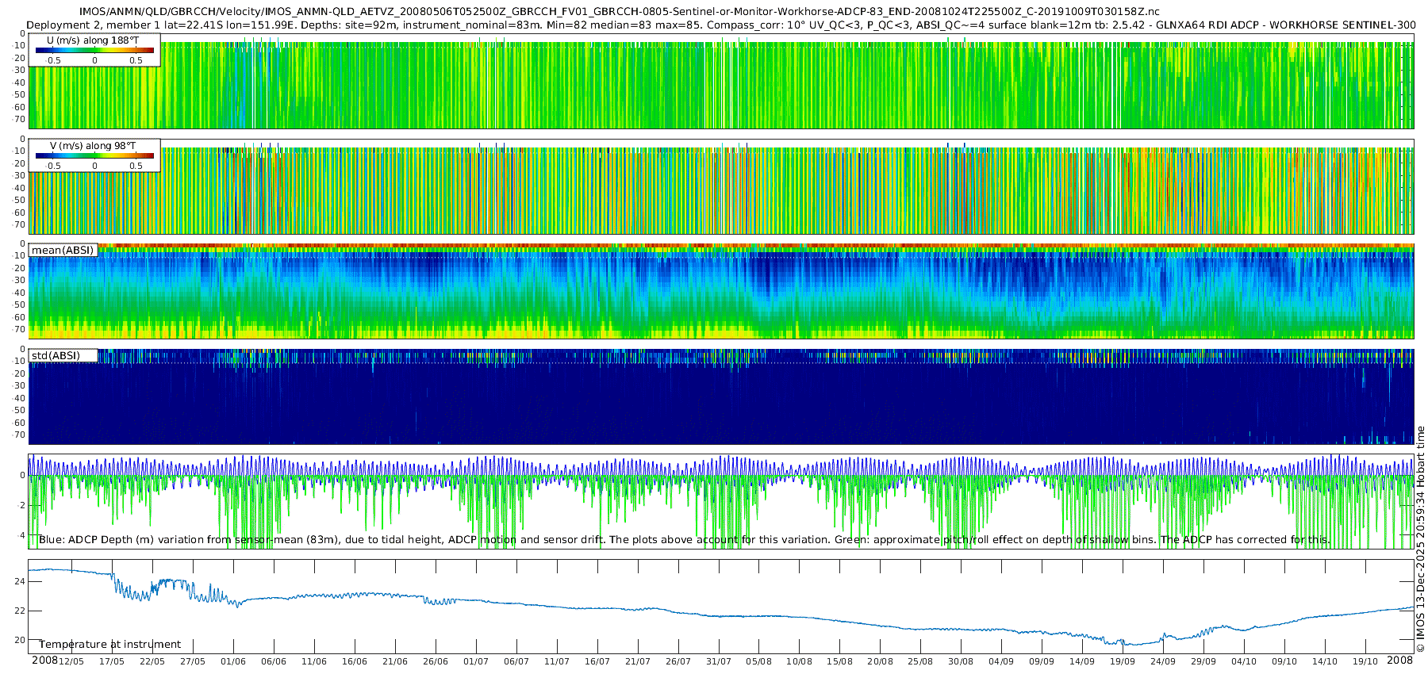Image resolution: width=1428 pixels, height=674 pixels.
Task: Select the 'V (m/s) along 98°T' legend title
Action: (93, 146)
